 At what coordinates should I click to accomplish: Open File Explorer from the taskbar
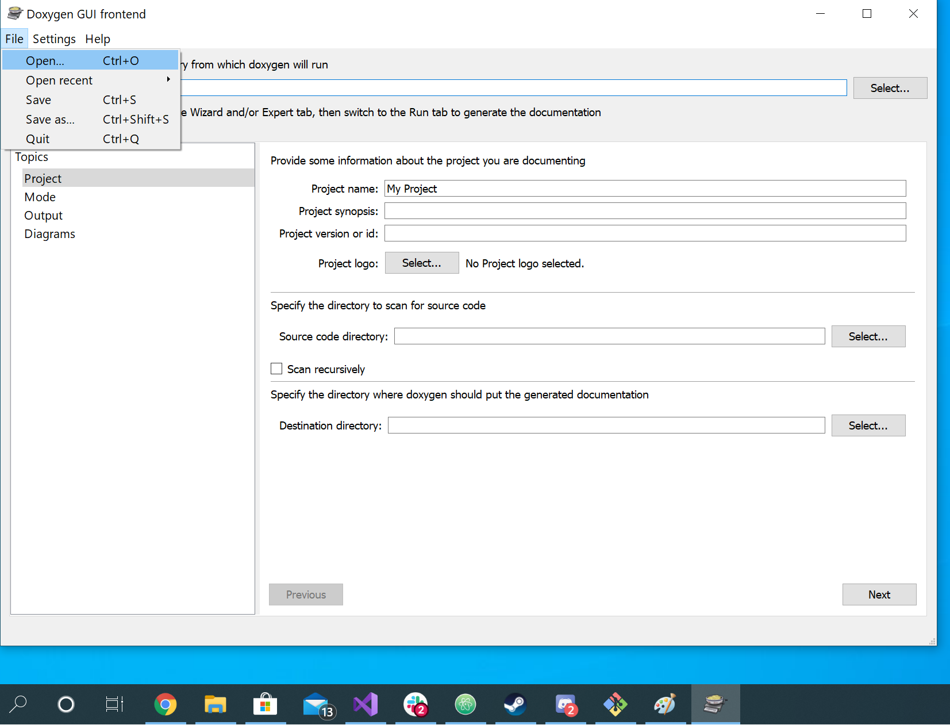(x=216, y=704)
